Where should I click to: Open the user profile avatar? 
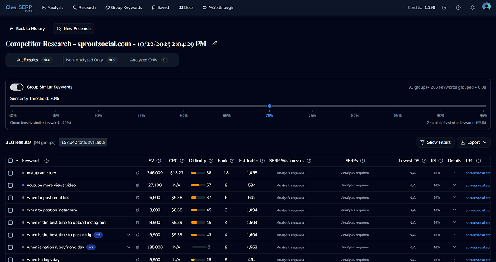click(486, 7)
